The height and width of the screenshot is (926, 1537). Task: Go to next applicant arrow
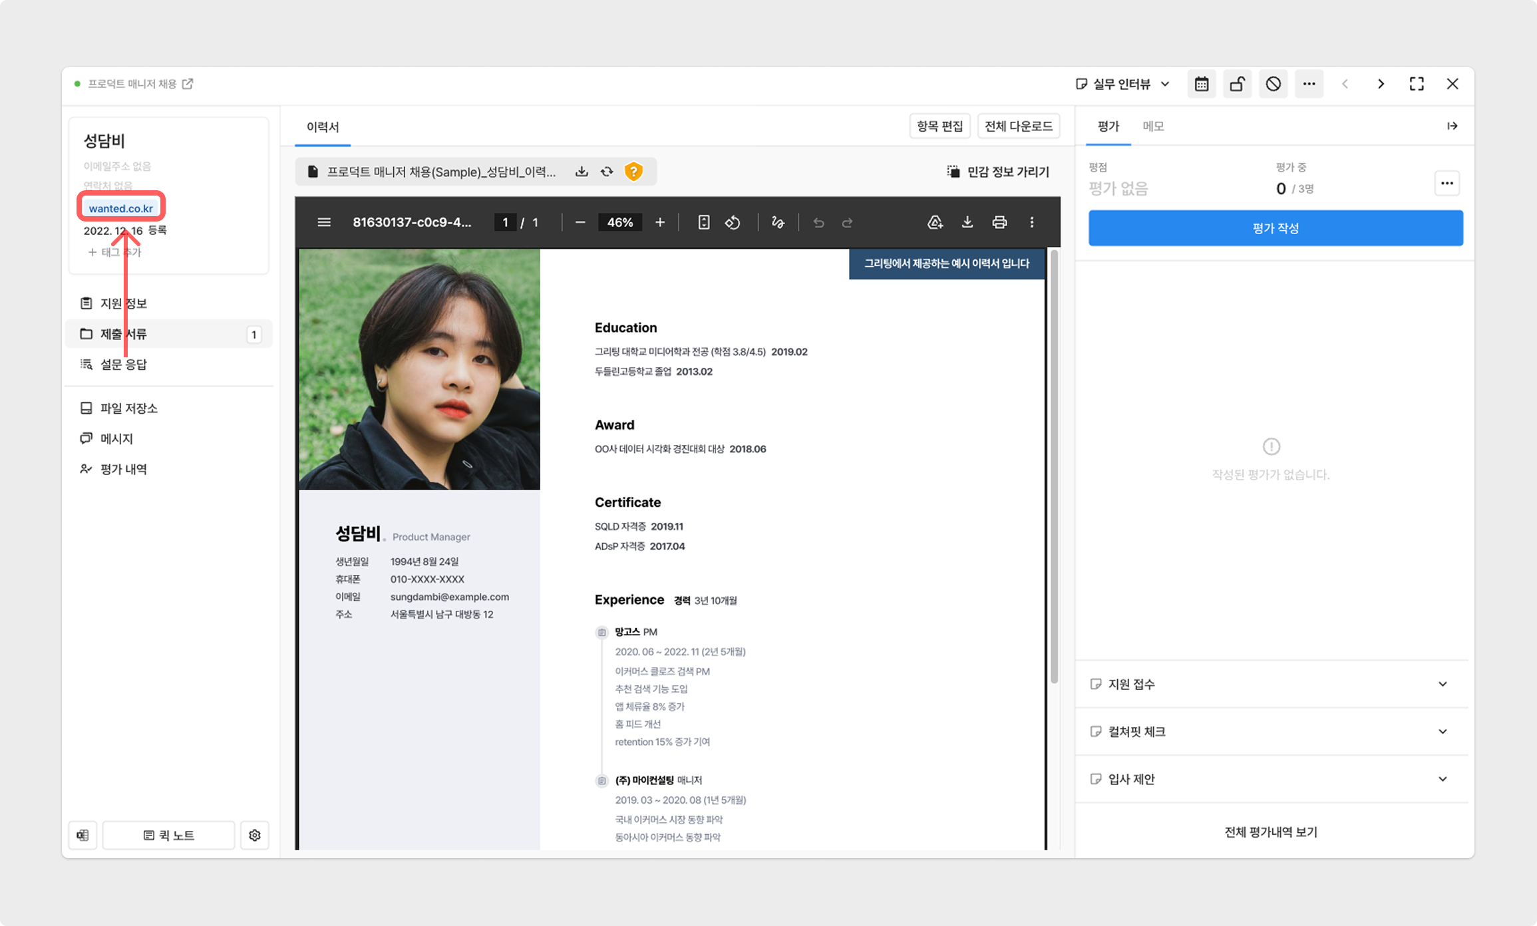click(1381, 84)
